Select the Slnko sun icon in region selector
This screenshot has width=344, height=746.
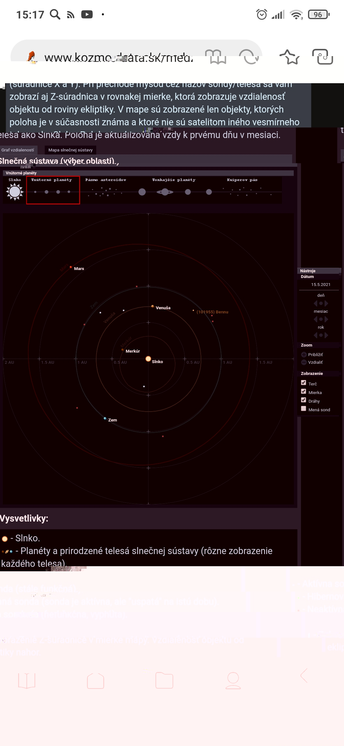click(15, 191)
